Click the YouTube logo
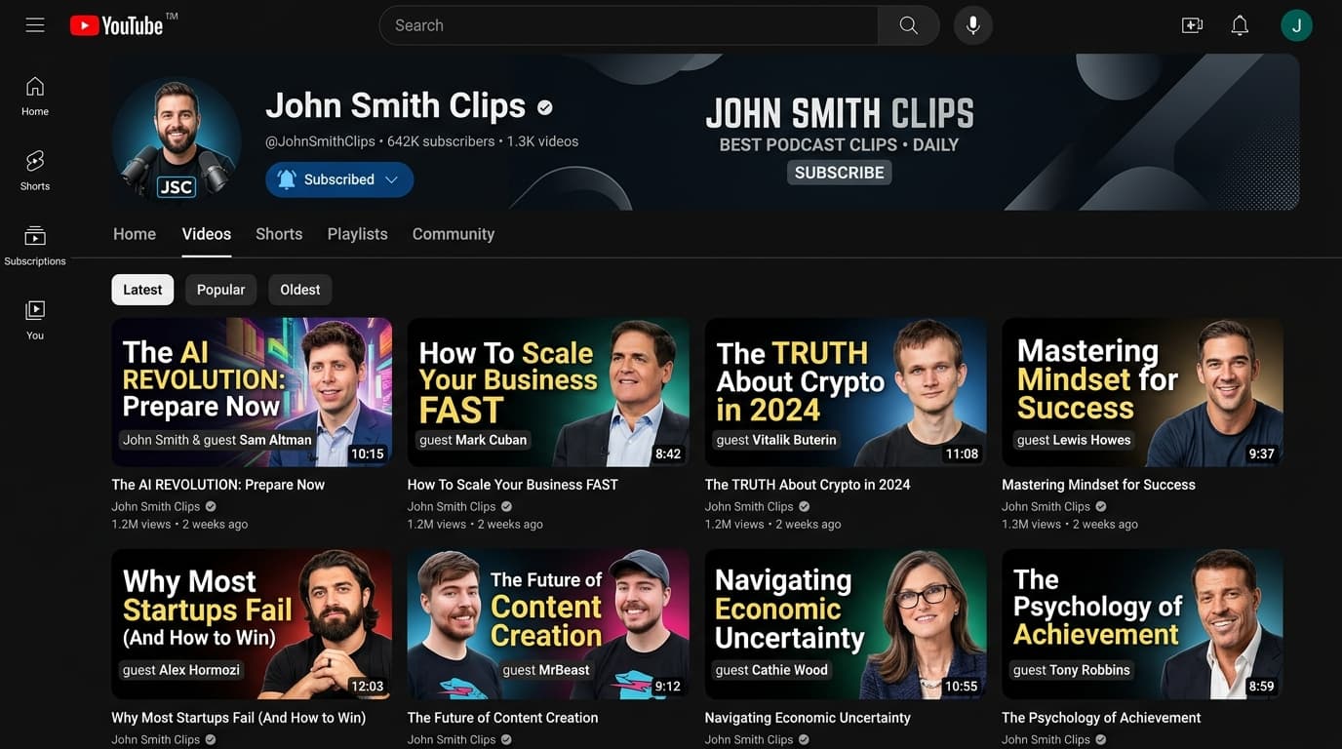 click(117, 25)
